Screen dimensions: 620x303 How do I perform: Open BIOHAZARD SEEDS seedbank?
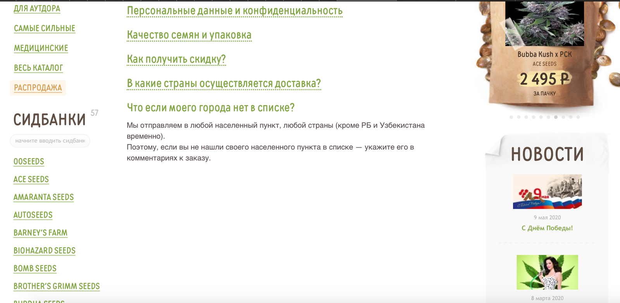click(x=45, y=251)
